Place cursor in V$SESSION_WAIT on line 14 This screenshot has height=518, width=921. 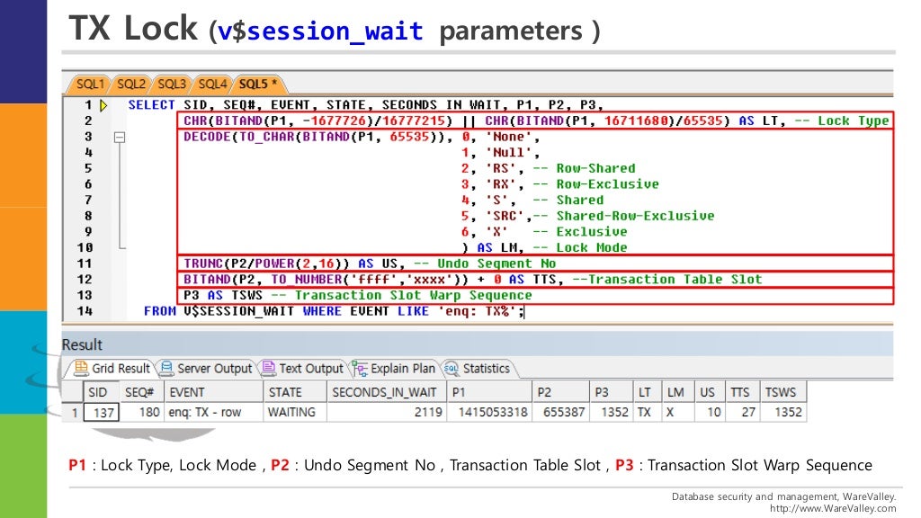239,310
